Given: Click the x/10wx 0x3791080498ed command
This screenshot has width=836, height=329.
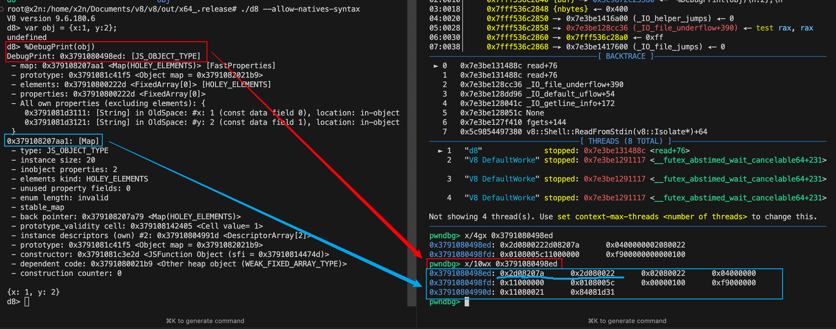Looking at the screenshot, I should [x=510, y=264].
